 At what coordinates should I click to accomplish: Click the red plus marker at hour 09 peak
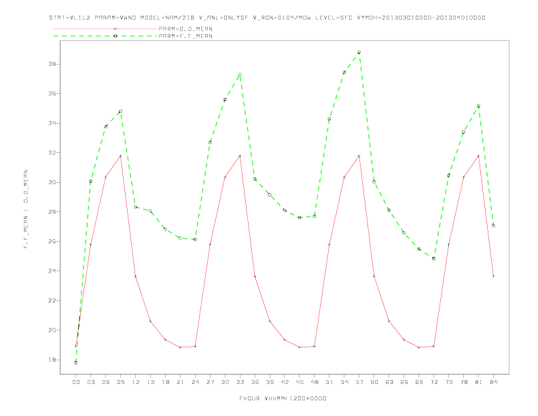point(120,156)
